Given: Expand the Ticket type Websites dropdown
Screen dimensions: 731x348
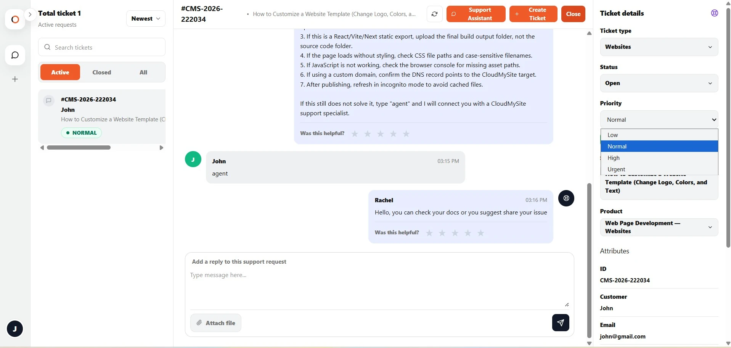Looking at the screenshot, I should [x=659, y=47].
